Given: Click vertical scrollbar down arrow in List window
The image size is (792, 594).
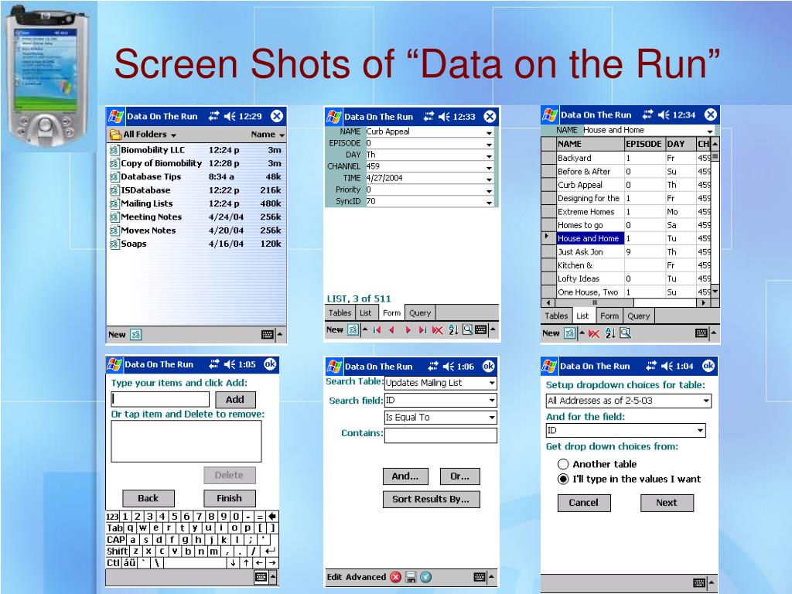Looking at the screenshot, I should pos(715,292).
